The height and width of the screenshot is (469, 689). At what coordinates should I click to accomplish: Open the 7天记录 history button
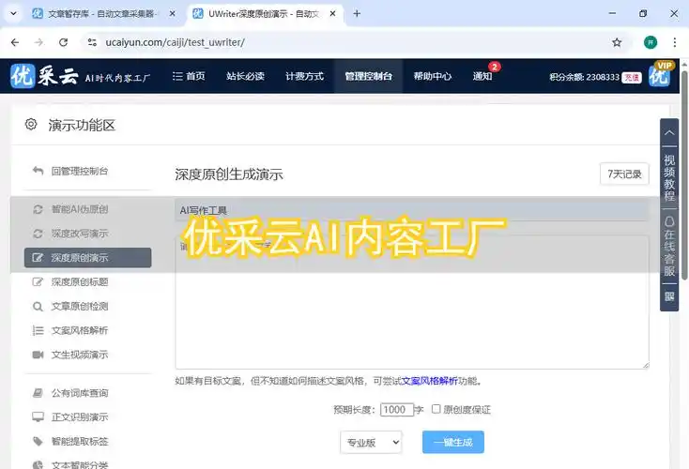pyautogui.click(x=624, y=174)
